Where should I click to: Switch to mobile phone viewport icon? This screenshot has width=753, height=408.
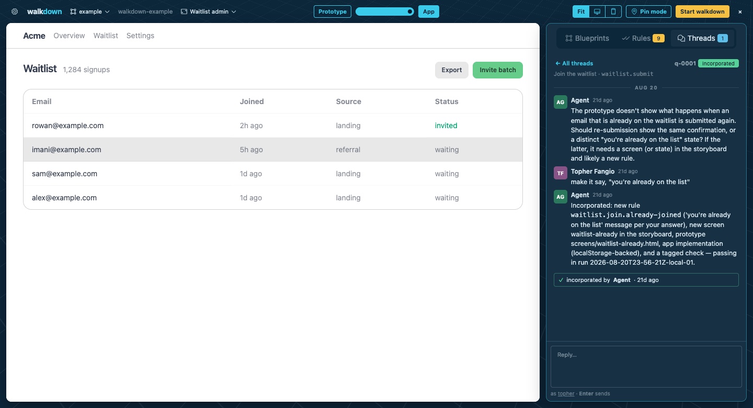tap(614, 12)
